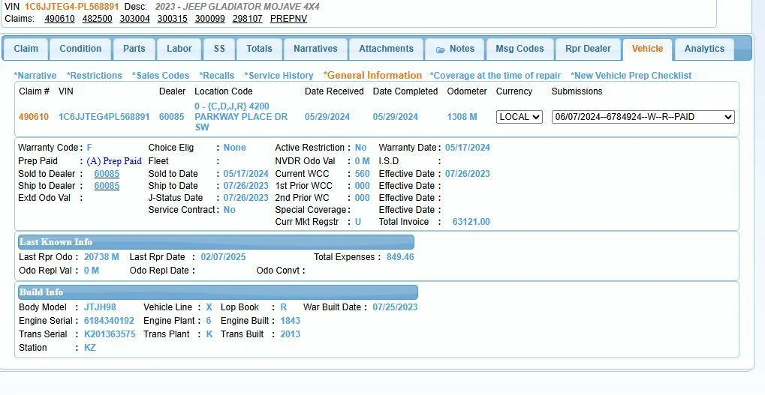Screen dimensions: 765x395
Task: Click the orange VIN in header
Action: coord(72,7)
